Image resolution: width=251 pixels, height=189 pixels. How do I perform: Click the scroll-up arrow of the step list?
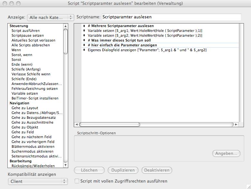66,26
